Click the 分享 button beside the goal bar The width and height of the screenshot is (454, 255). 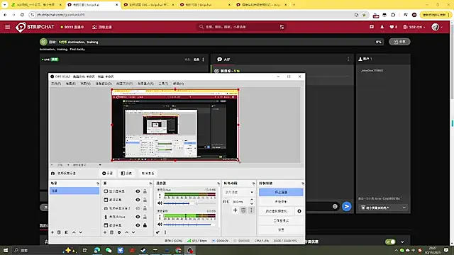(x=399, y=42)
